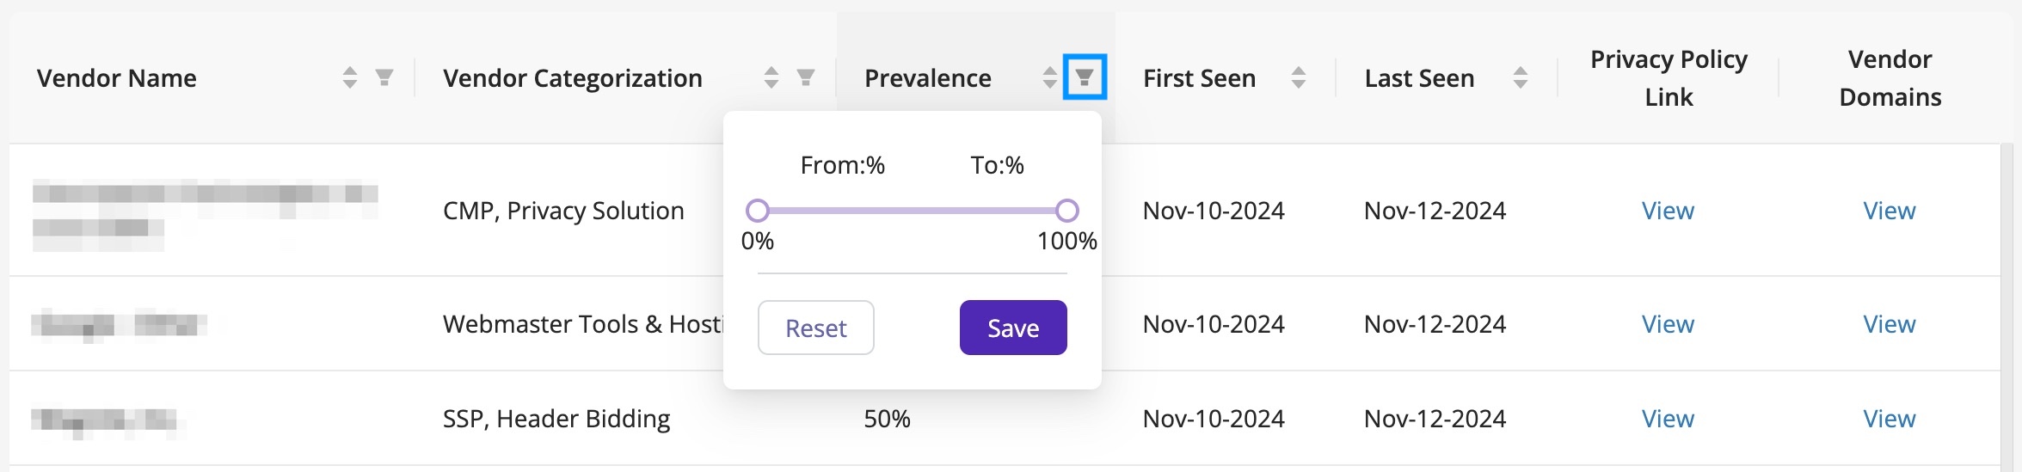Click the 0% From slider handle
Screen dimensions: 2022x472
757,211
